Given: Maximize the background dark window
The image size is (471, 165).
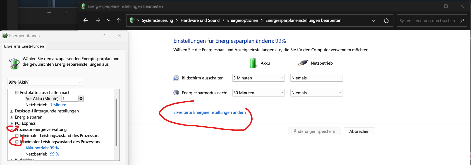Looking at the screenshot, I should tap(65, 13).
